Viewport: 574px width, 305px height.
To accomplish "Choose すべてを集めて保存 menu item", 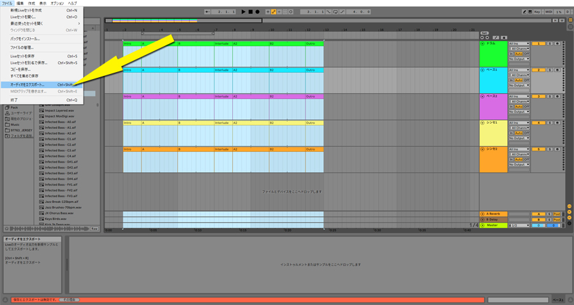I will tap(42, 76).
